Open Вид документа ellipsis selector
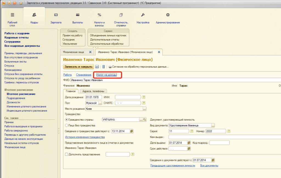 [213, 125]
